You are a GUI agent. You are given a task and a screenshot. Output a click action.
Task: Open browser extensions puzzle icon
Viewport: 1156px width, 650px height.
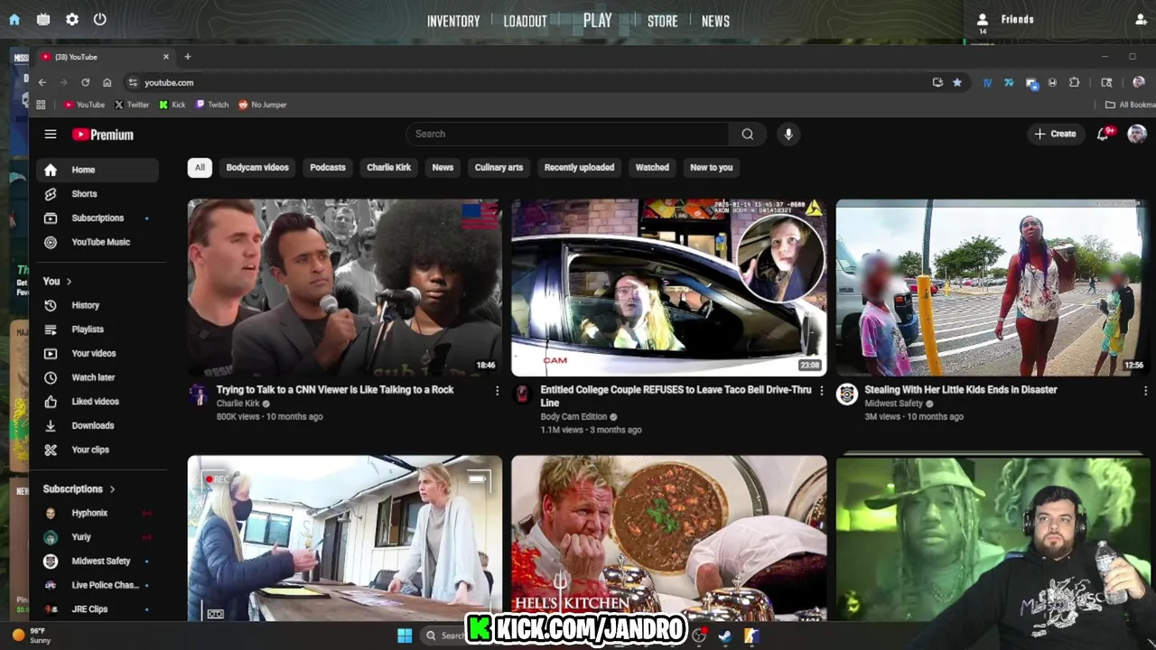click(1074, 82)
